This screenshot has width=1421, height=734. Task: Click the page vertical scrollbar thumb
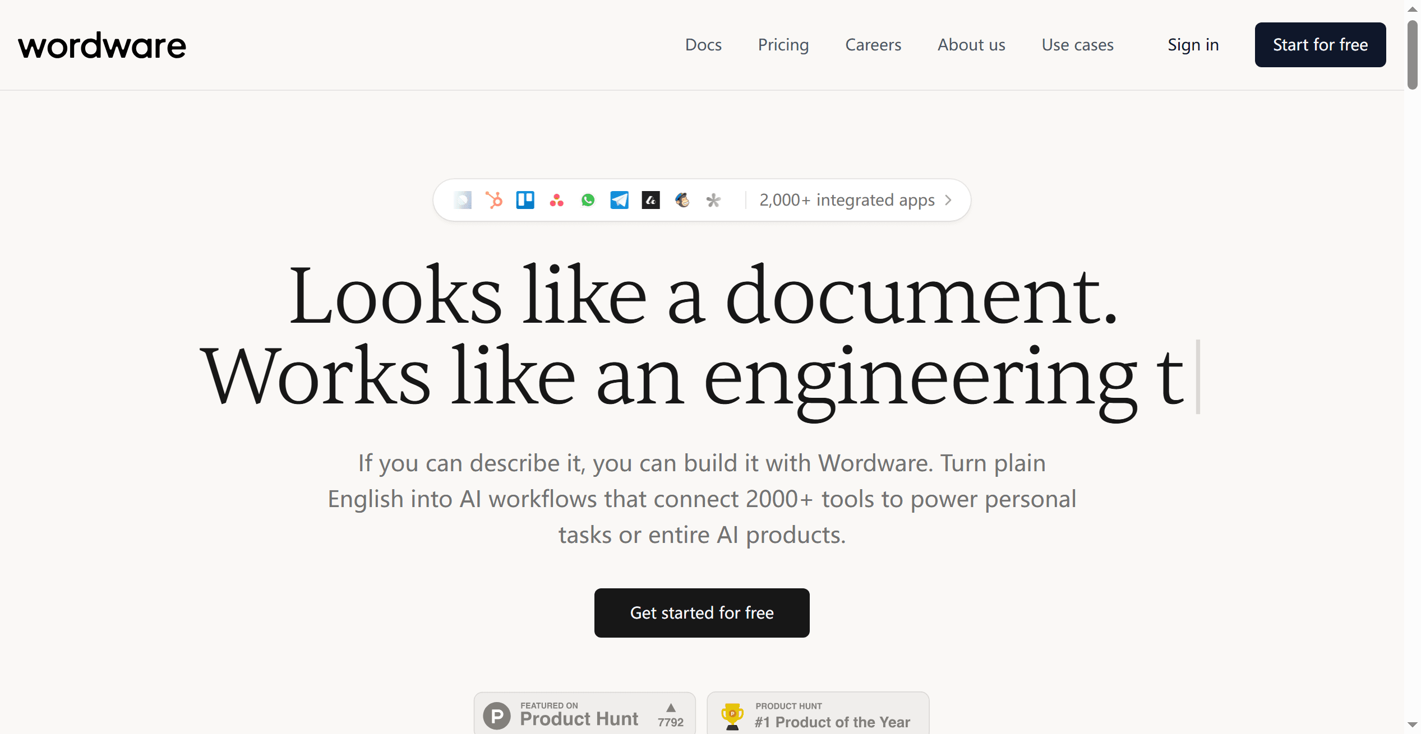coord(1412,55)
